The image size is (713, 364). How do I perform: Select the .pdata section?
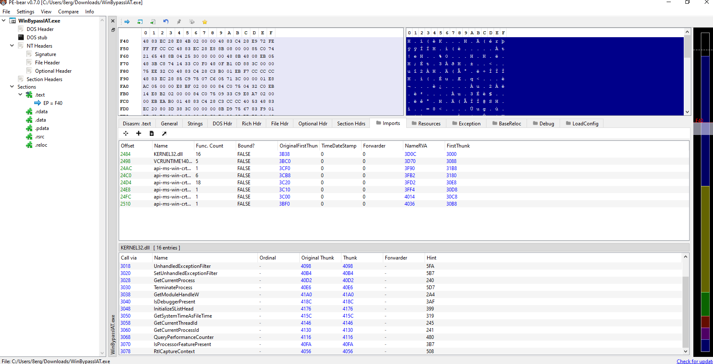click(x=42, y=128)
